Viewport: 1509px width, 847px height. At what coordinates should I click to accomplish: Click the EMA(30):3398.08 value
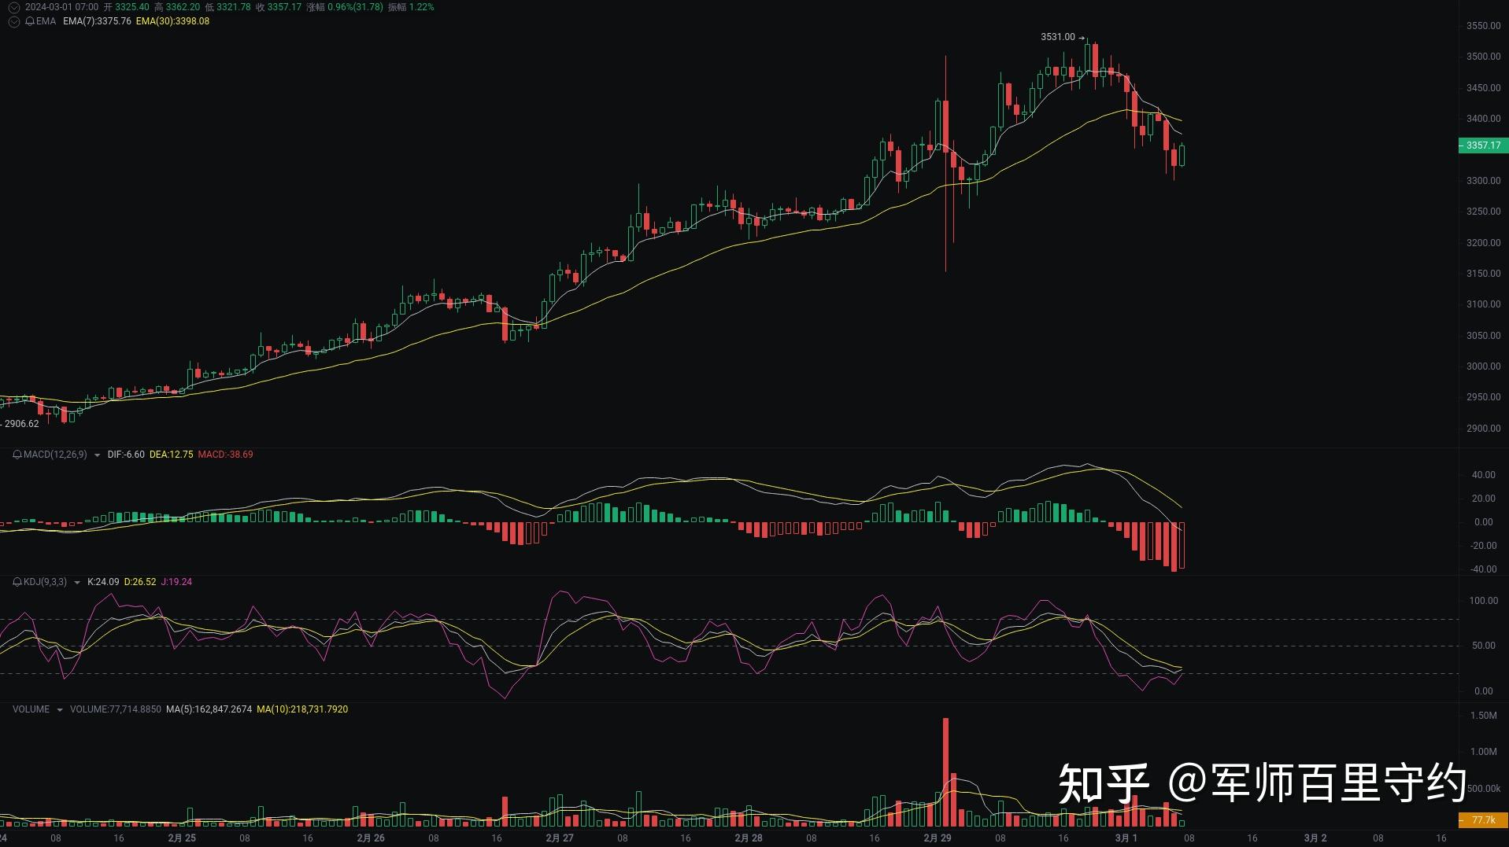172,21
